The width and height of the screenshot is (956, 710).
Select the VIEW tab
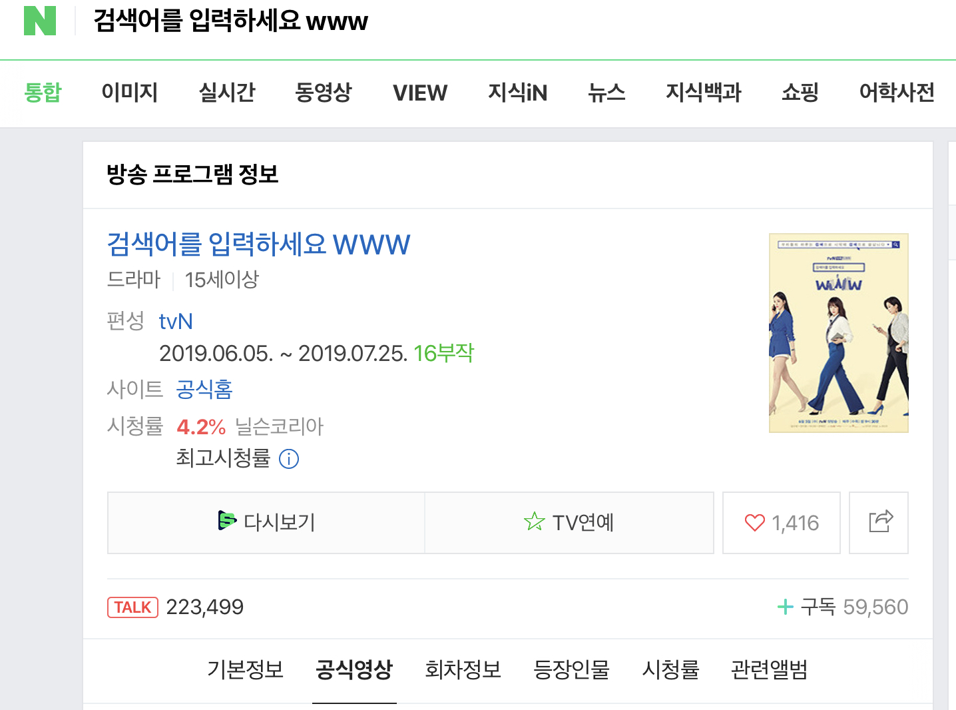click(x=420, y=93)
